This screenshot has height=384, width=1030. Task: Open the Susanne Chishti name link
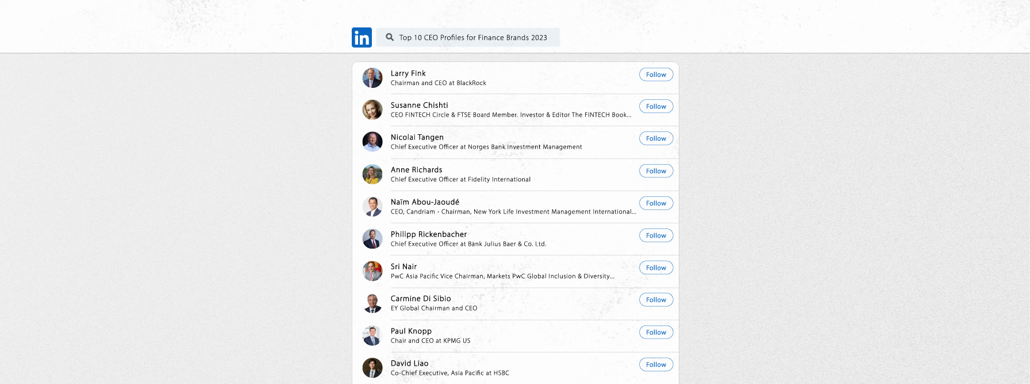click(x=419, y=105)
